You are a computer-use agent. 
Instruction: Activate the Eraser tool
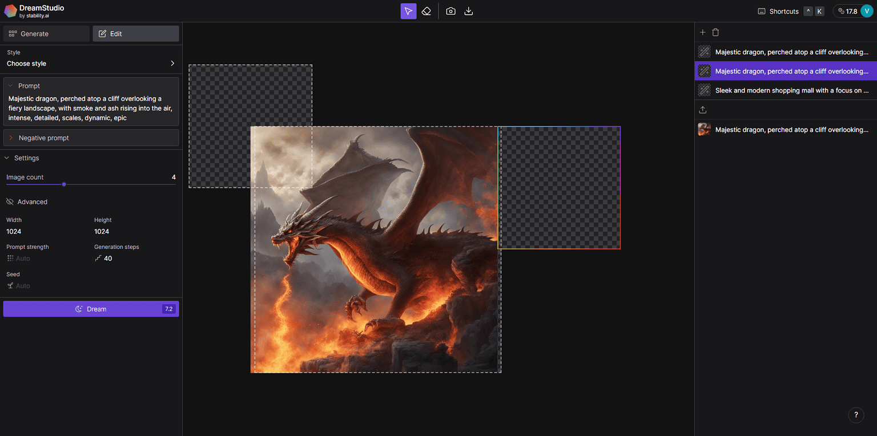click(427, 11)
